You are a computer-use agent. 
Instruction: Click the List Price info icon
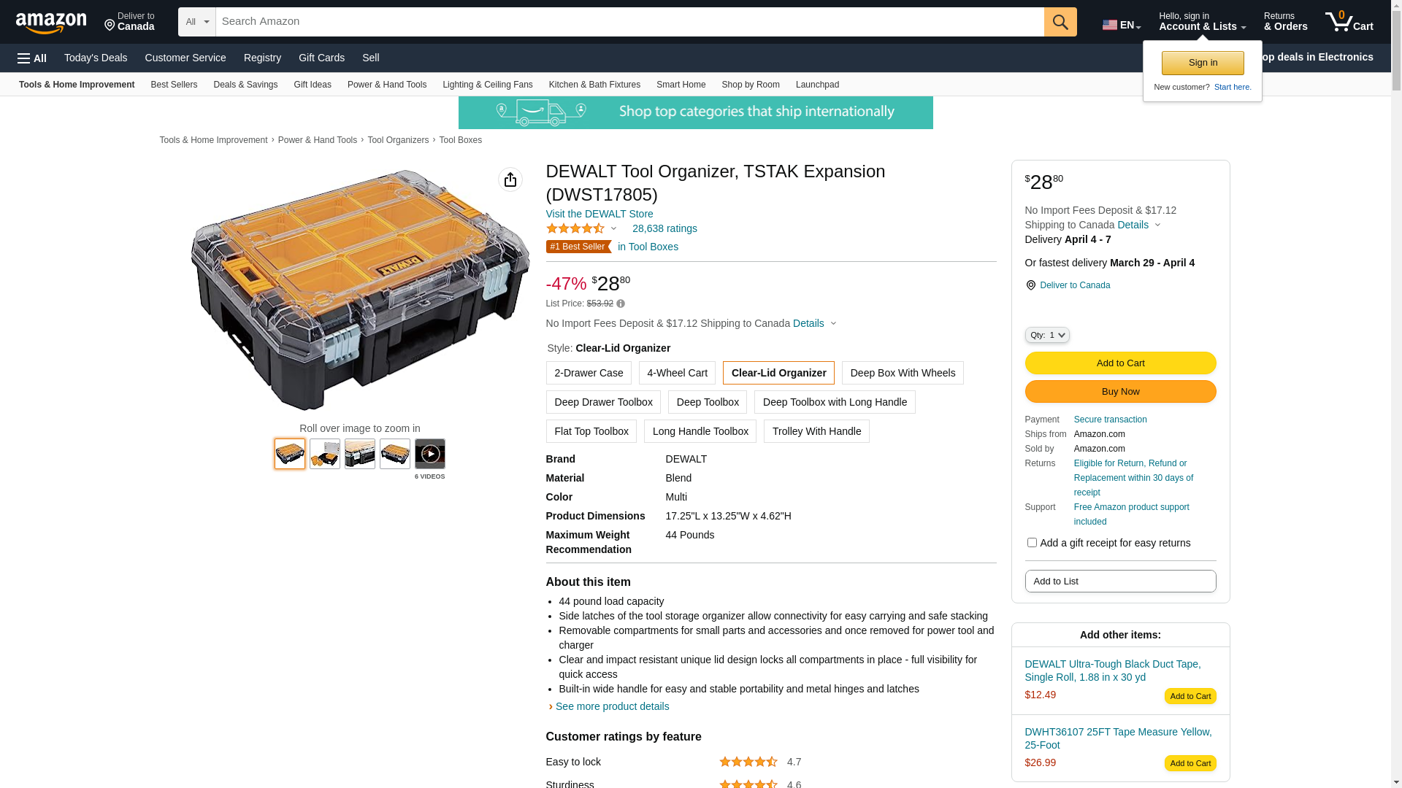(621, 304)
